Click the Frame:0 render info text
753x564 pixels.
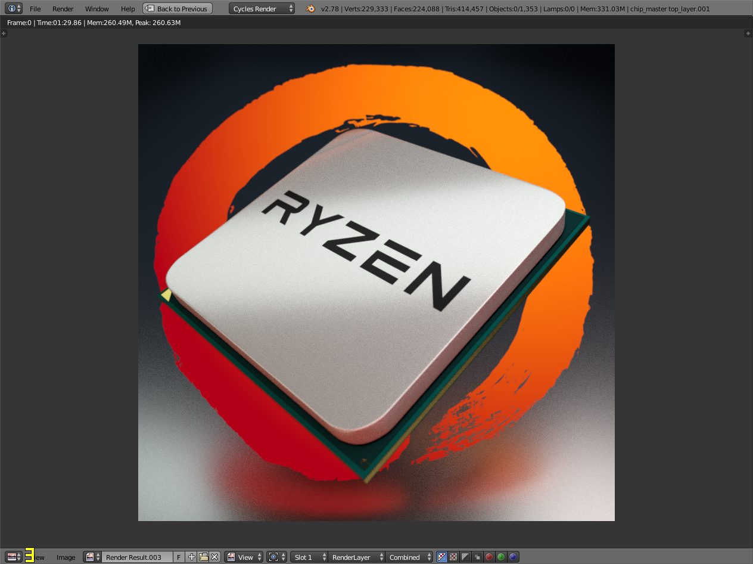click(20, 23)
